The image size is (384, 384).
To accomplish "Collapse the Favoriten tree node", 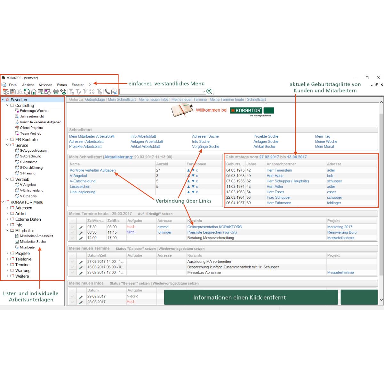I will [x=3, y=100].
